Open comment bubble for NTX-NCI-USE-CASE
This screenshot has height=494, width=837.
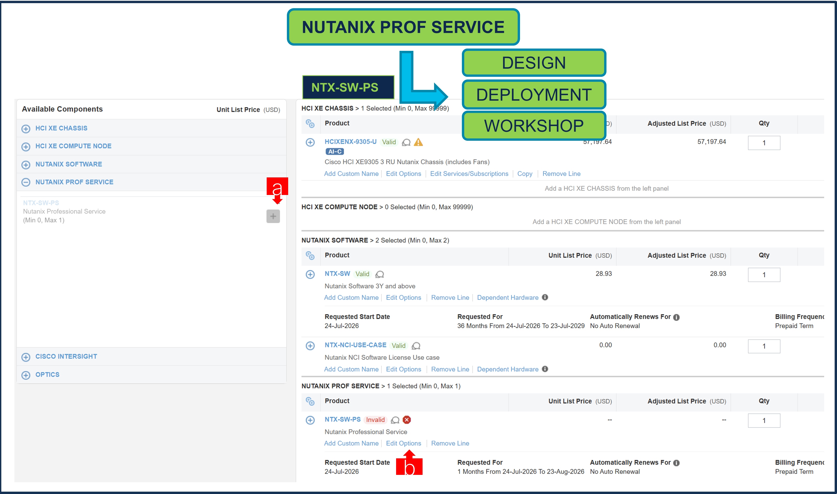pos(416,346)
